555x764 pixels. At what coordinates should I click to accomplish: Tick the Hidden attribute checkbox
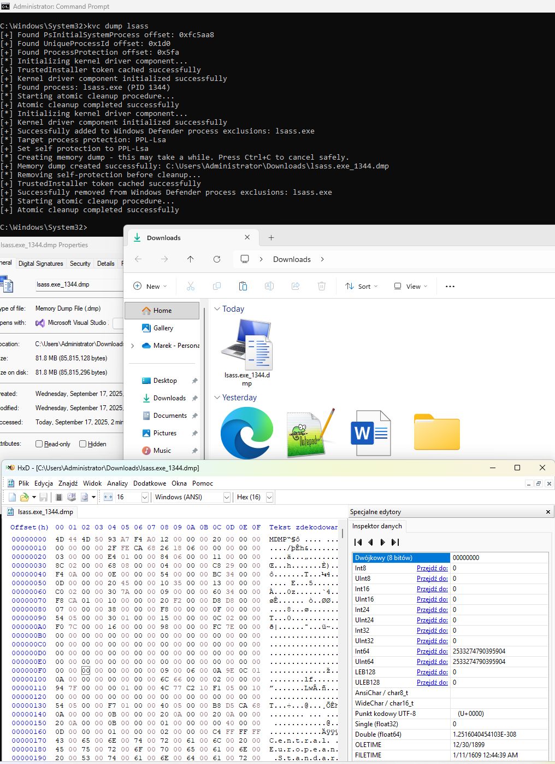pos(83,444)
